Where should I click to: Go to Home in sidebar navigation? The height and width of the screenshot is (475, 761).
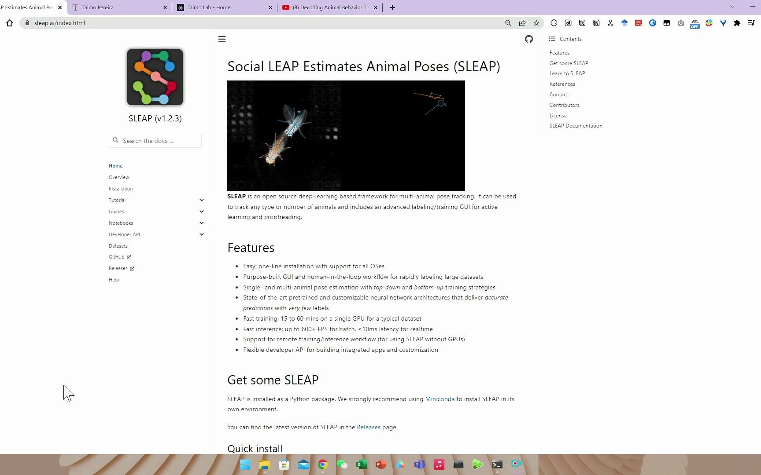pyautogui.click(x=116, y=166)
